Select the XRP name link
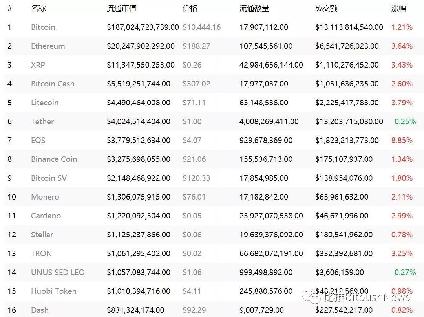The width and height of the screenshot is (424, 317). coord(38,65)
